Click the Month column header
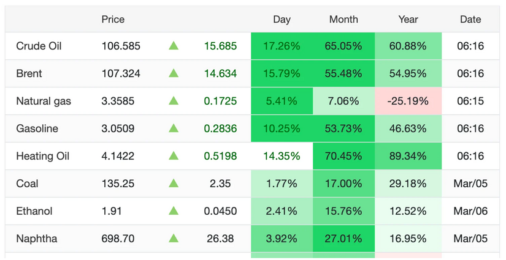The height and width of the screenshot is (260, 506). (343, 20)
